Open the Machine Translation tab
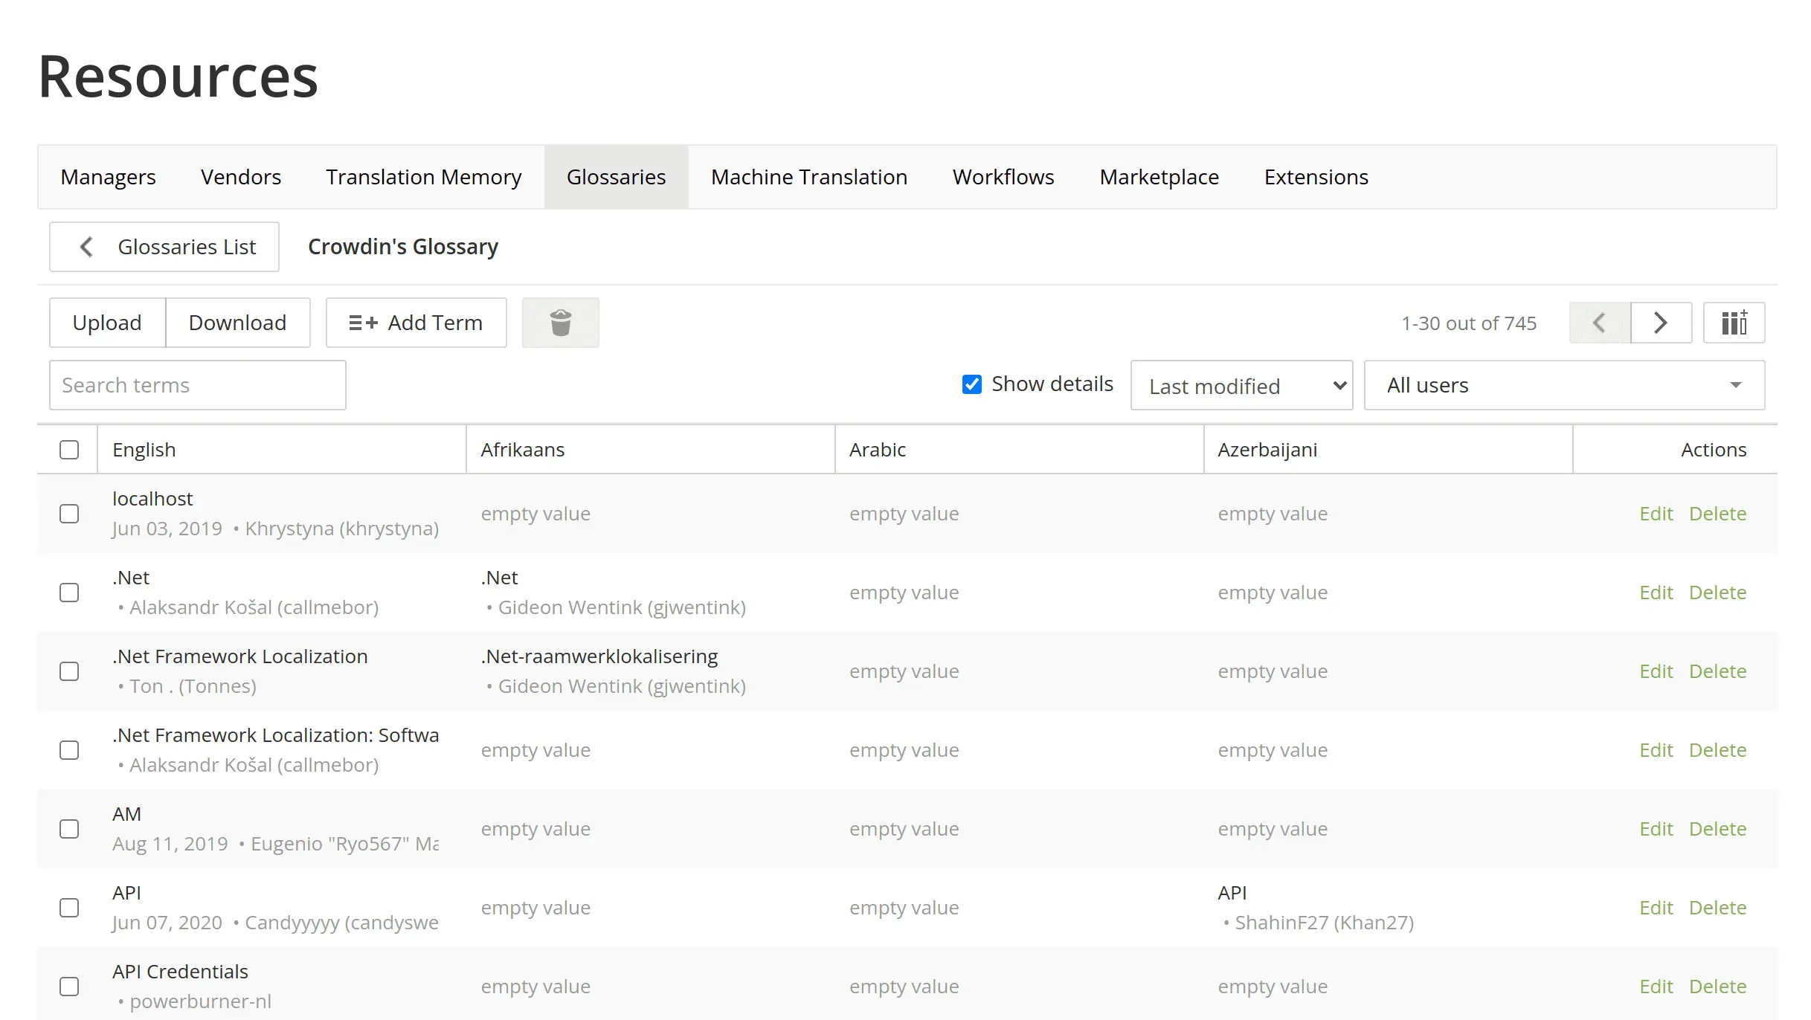 coord(808,177)
